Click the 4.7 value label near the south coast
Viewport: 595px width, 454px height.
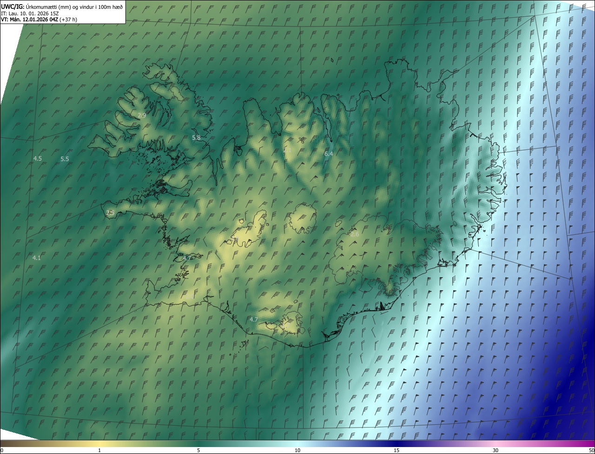(254, 319)
